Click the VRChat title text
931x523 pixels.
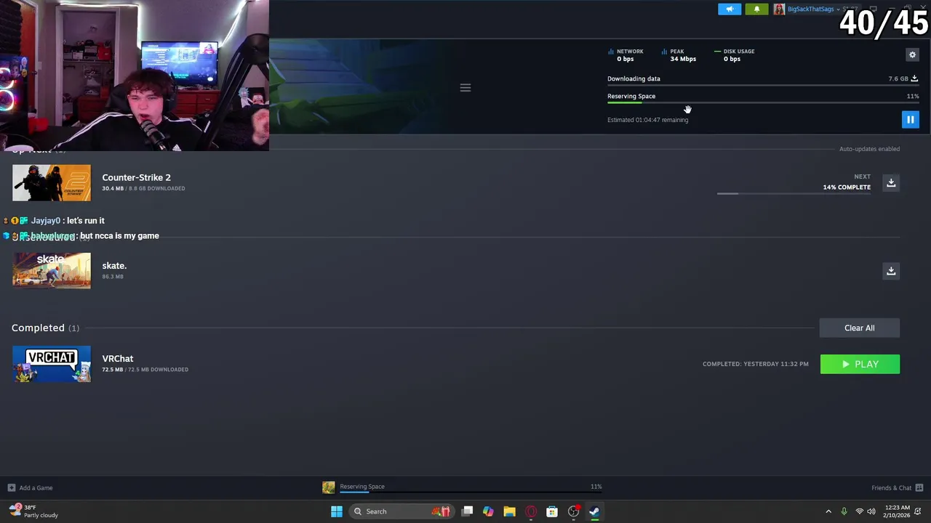[118, 358]
